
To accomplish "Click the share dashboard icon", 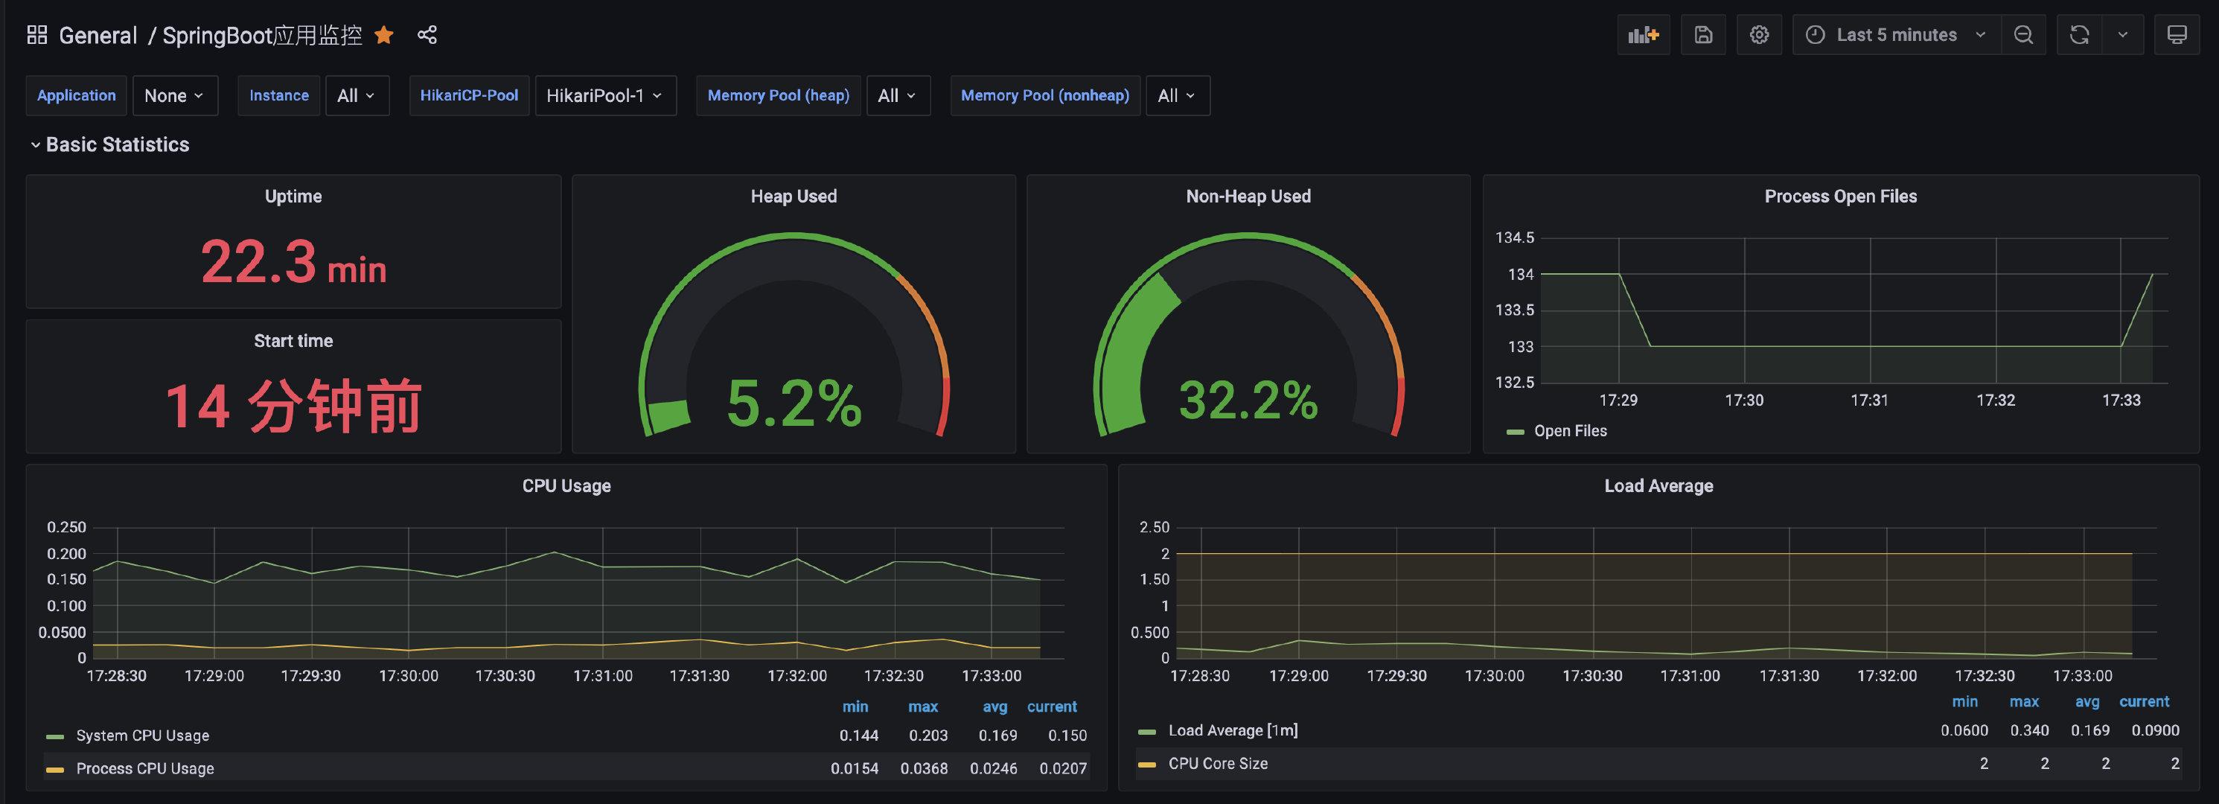I will tap(427, 35).
